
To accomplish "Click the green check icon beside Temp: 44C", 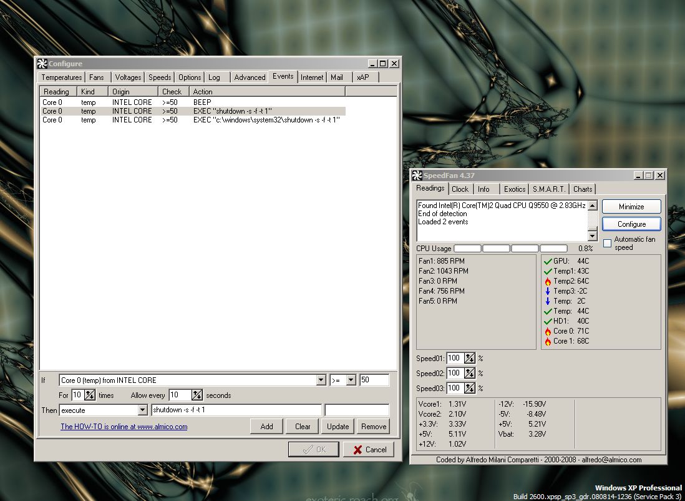I will coord(548,311).
